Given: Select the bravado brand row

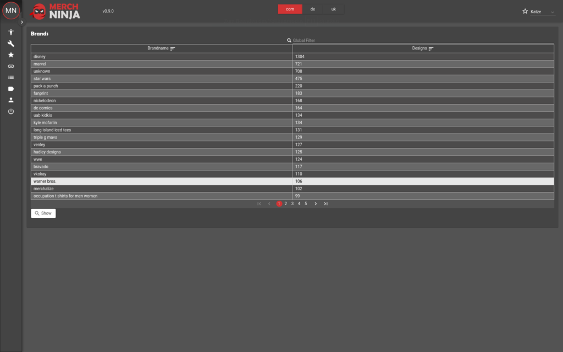Looking at the screenshot, I should 292,167.
